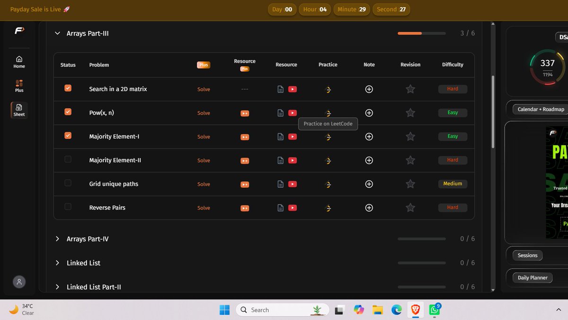Image resolution: width=568 pixels, height=320 pixels.
Task: Play YouTube video for Grid unique paths
Action: (x=293, y=184)
